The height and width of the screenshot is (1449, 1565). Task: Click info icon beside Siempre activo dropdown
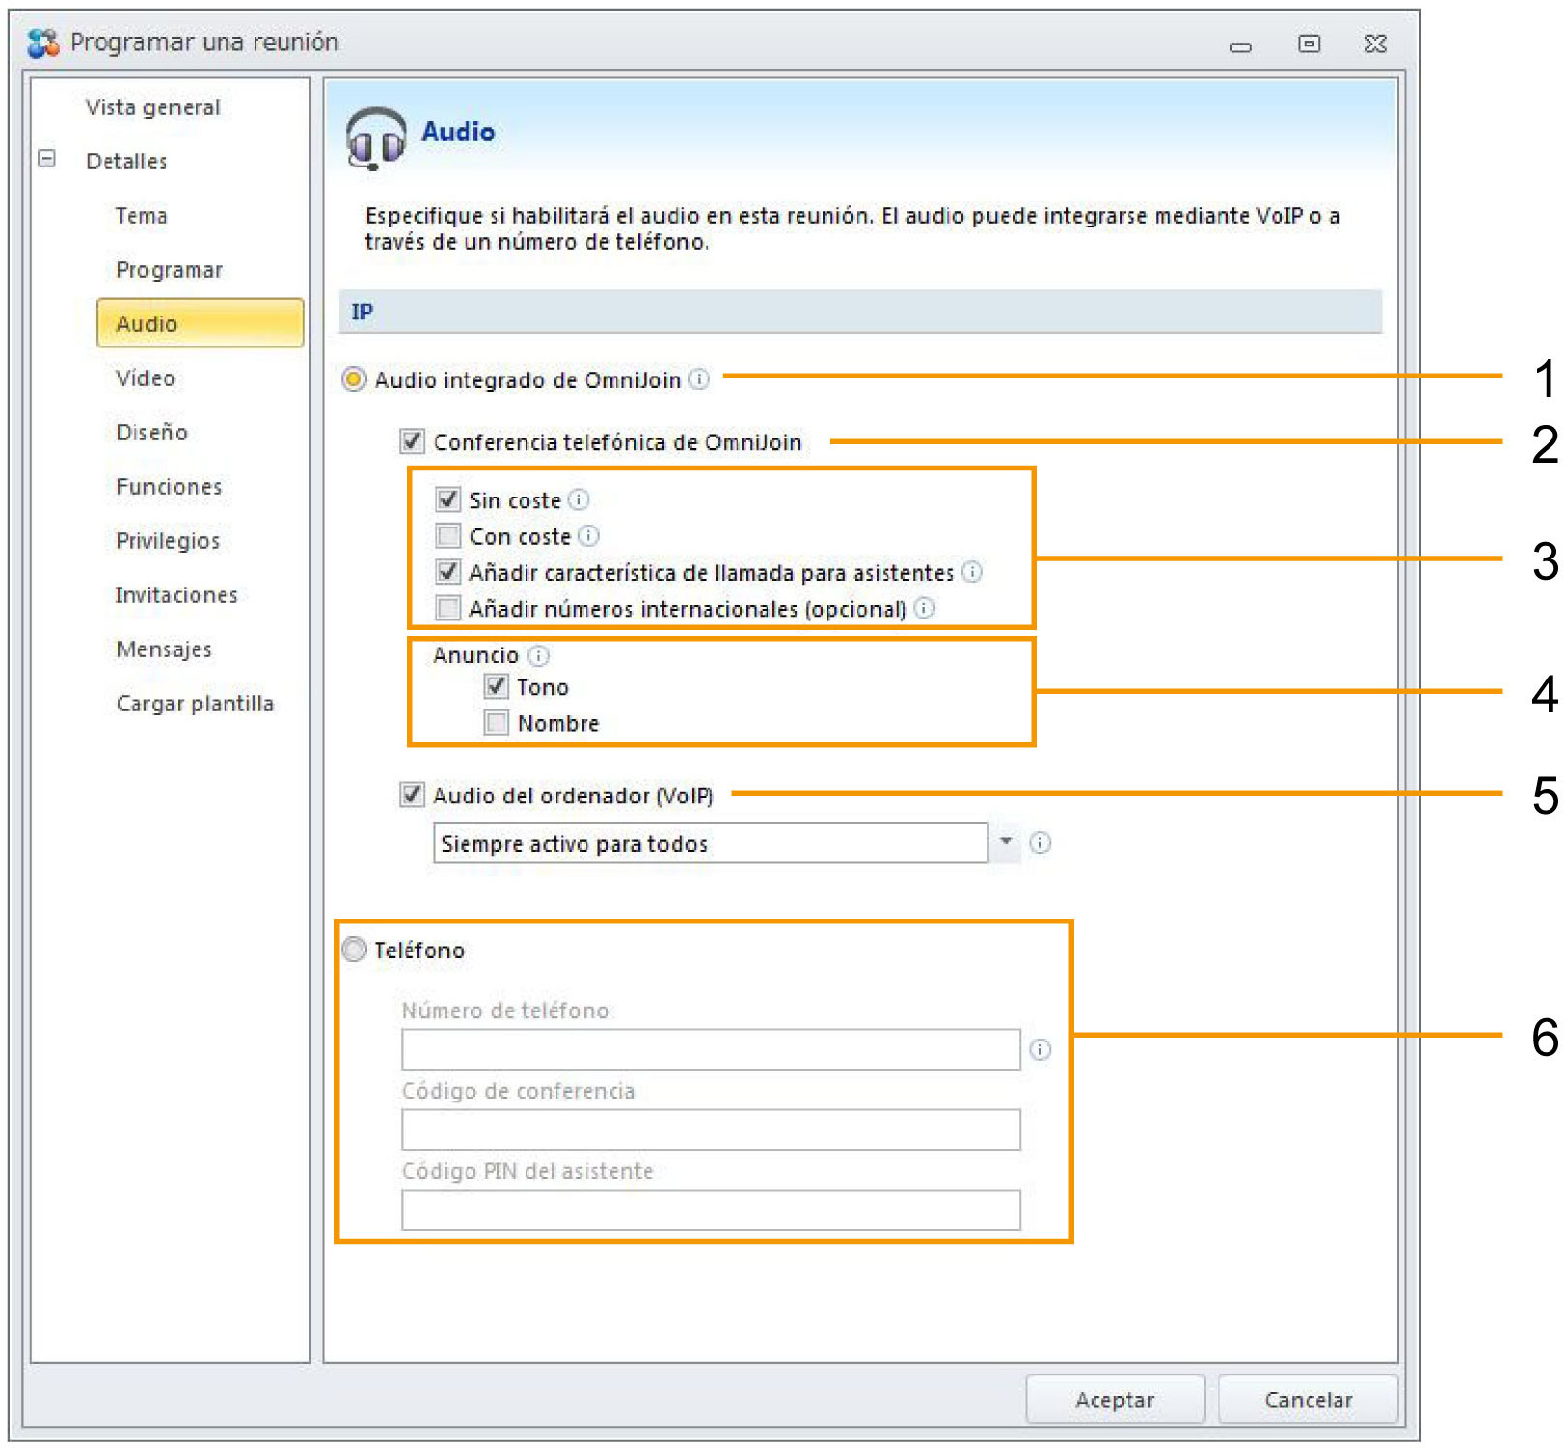coord(1040,843)
